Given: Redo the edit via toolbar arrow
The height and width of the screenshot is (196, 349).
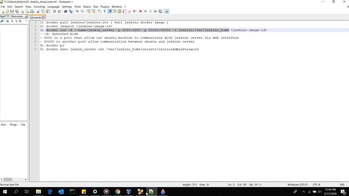Looking at the screenshot, I should point(59,11).
